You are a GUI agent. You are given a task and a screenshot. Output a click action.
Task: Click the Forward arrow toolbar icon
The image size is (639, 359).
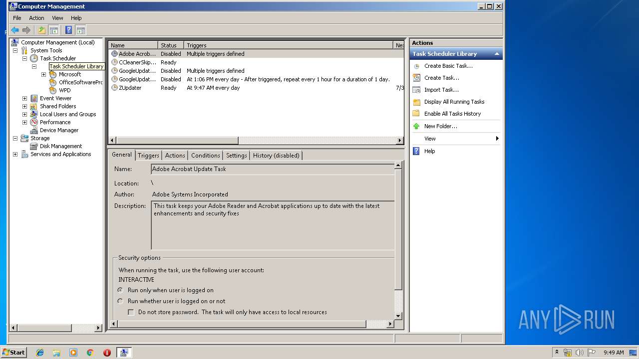coord(26,30)
